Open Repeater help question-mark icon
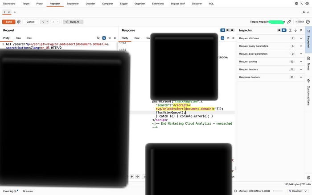Screen dimensions: 312x195 coord(308,22)
